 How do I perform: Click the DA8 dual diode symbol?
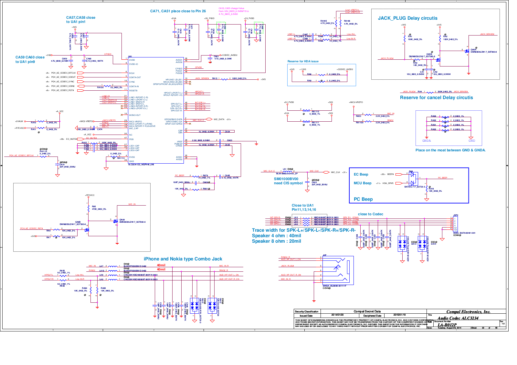413,178
